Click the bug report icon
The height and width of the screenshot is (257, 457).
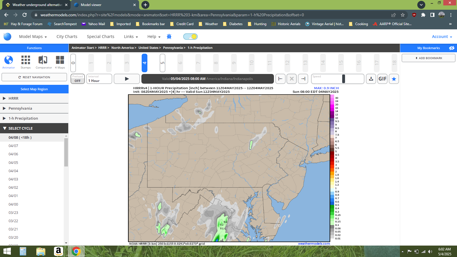point(169,37)
